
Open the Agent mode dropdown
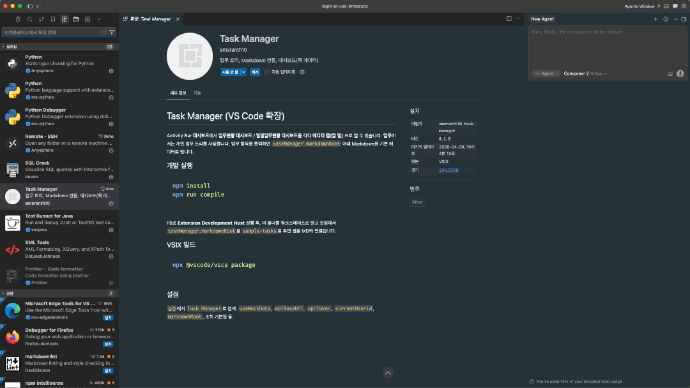click(x=546, y=74)
